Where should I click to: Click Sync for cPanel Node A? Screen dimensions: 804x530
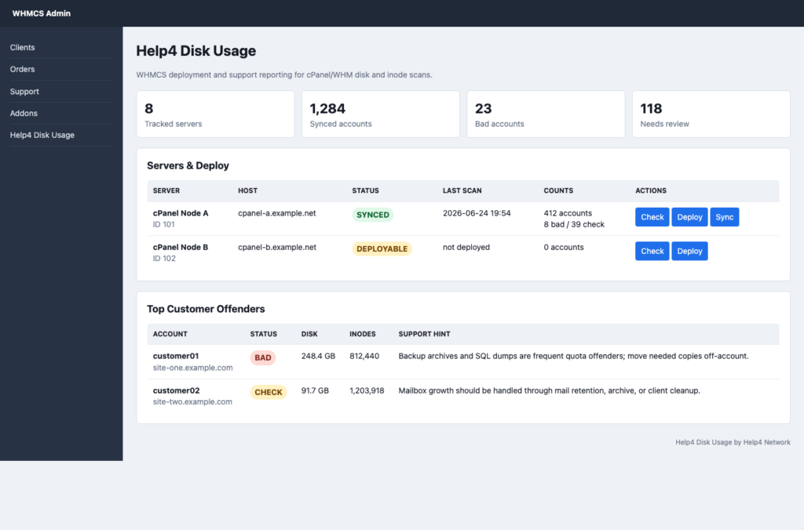(x=724, y=217)
